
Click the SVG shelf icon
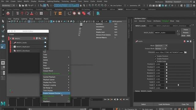click(60, 13)
